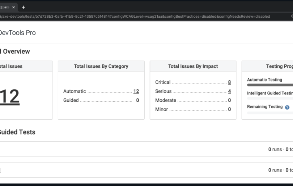Click the Minor impact label

[x=161, y=109]
